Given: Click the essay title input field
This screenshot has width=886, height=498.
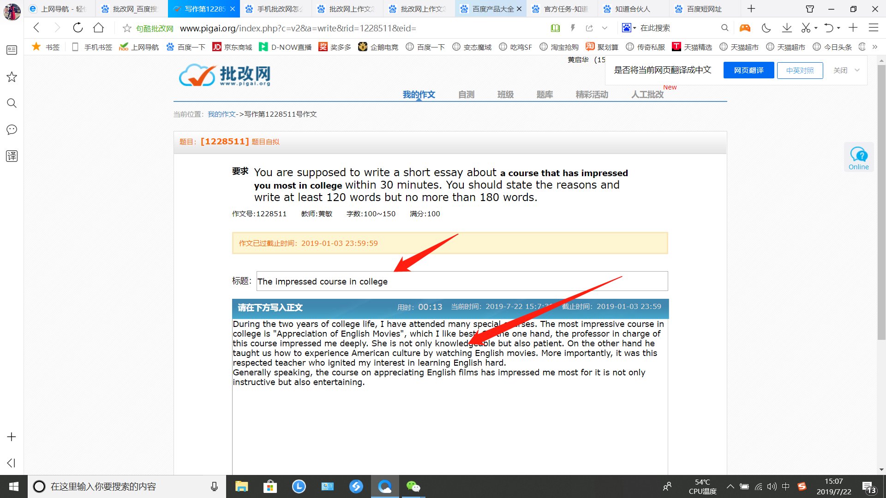Looking at the screenshot, I should point(462,281).
